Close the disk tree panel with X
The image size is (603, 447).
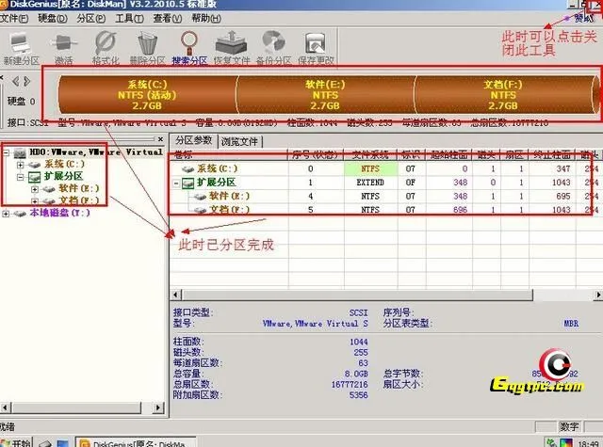pos(160,139)
